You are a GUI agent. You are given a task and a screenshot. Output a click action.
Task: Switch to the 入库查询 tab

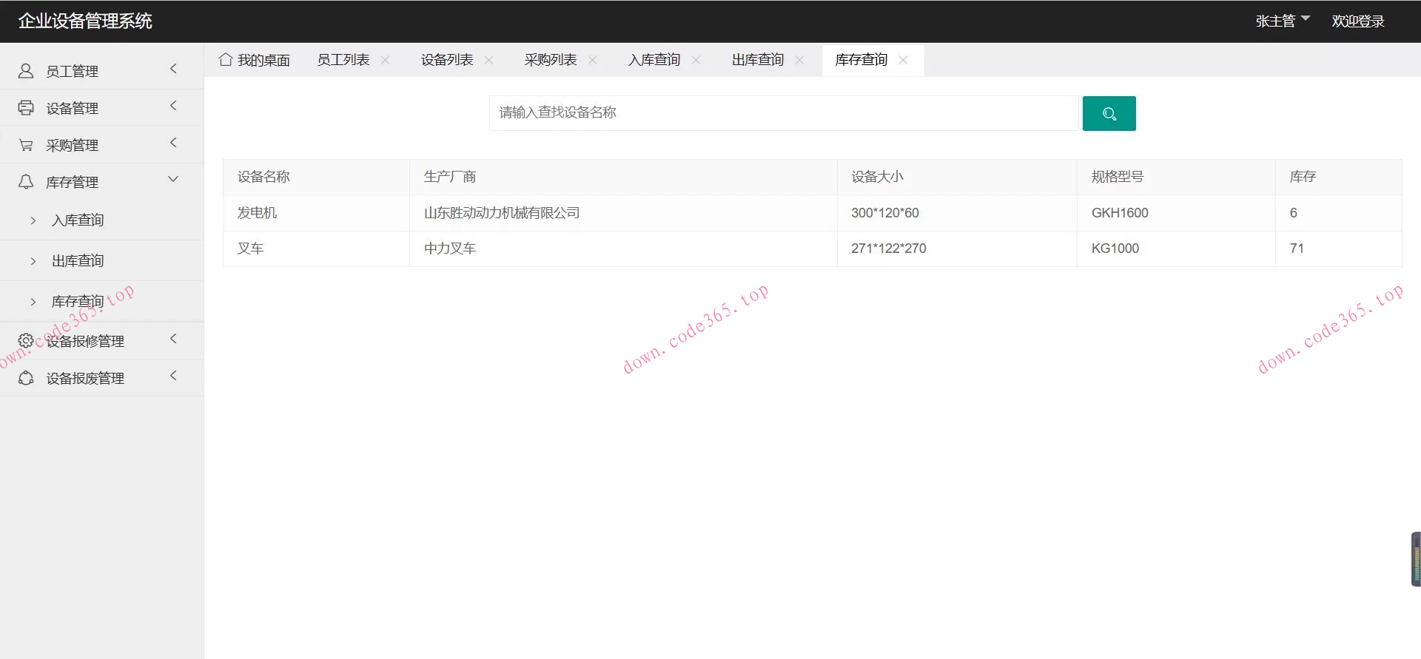point(654,60)
